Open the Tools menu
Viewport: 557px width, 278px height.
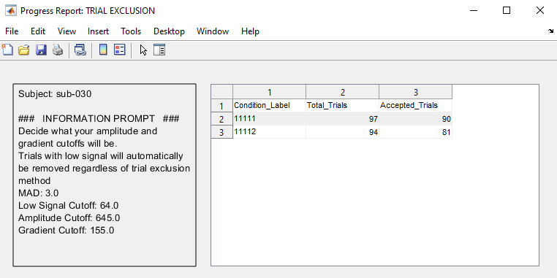131,31
